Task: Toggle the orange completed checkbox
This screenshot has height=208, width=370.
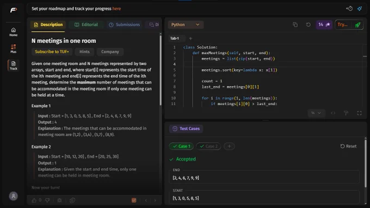Action: pos(134,200)
